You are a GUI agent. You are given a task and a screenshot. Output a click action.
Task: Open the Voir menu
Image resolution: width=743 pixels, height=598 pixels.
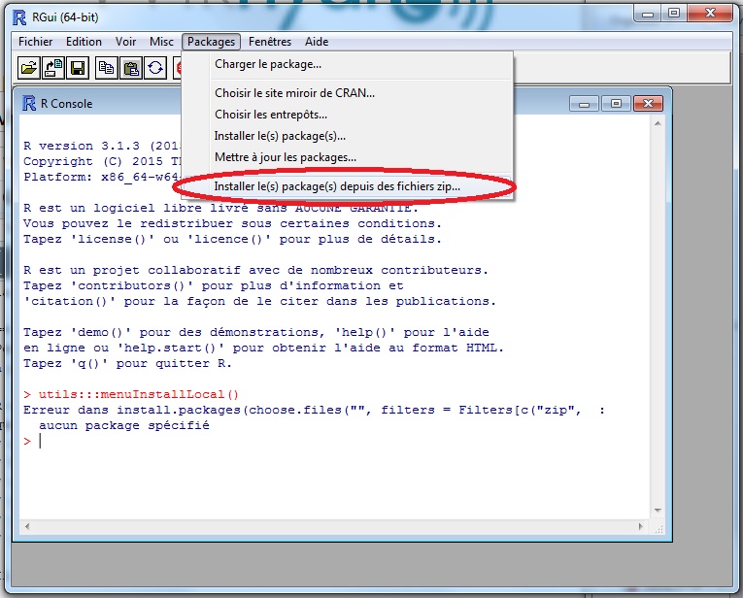[125, 42]
